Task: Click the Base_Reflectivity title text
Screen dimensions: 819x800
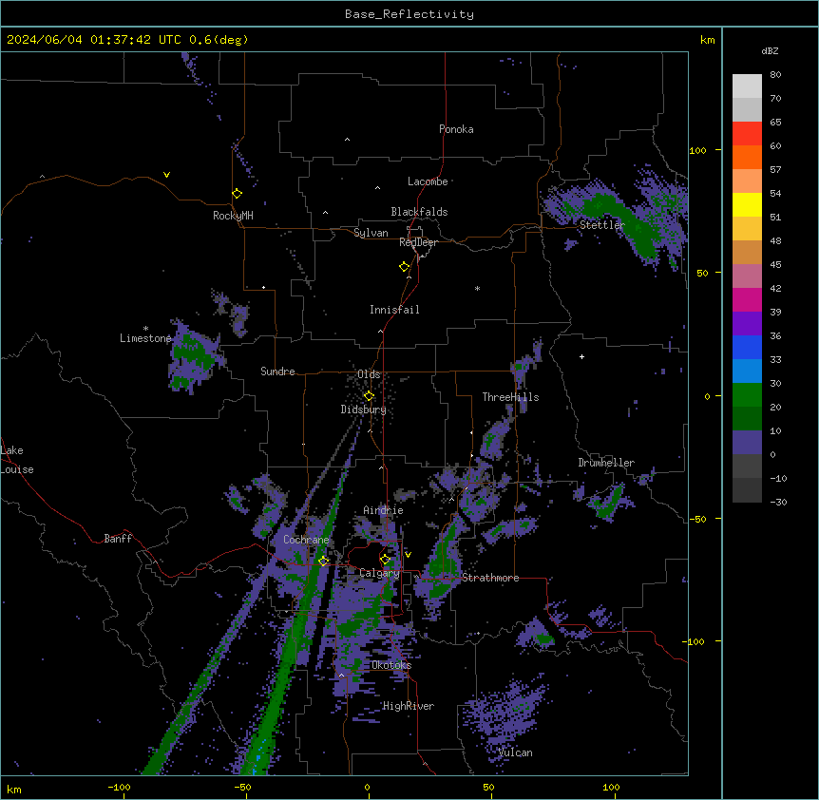Action: tap(409, 14)
